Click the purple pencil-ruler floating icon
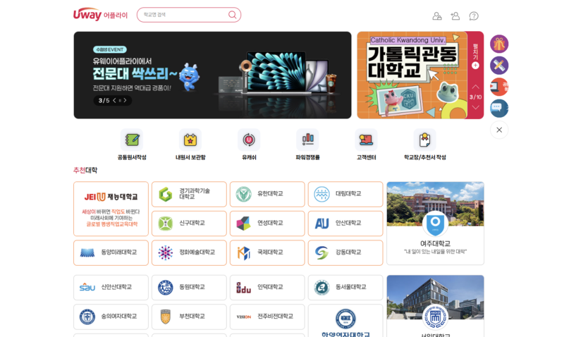Image resolution: width=564 pixels, height=337 pixels. pos(499,66)
